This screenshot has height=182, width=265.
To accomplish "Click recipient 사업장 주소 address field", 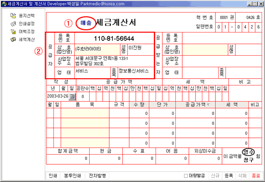I will tap(222, 61).
